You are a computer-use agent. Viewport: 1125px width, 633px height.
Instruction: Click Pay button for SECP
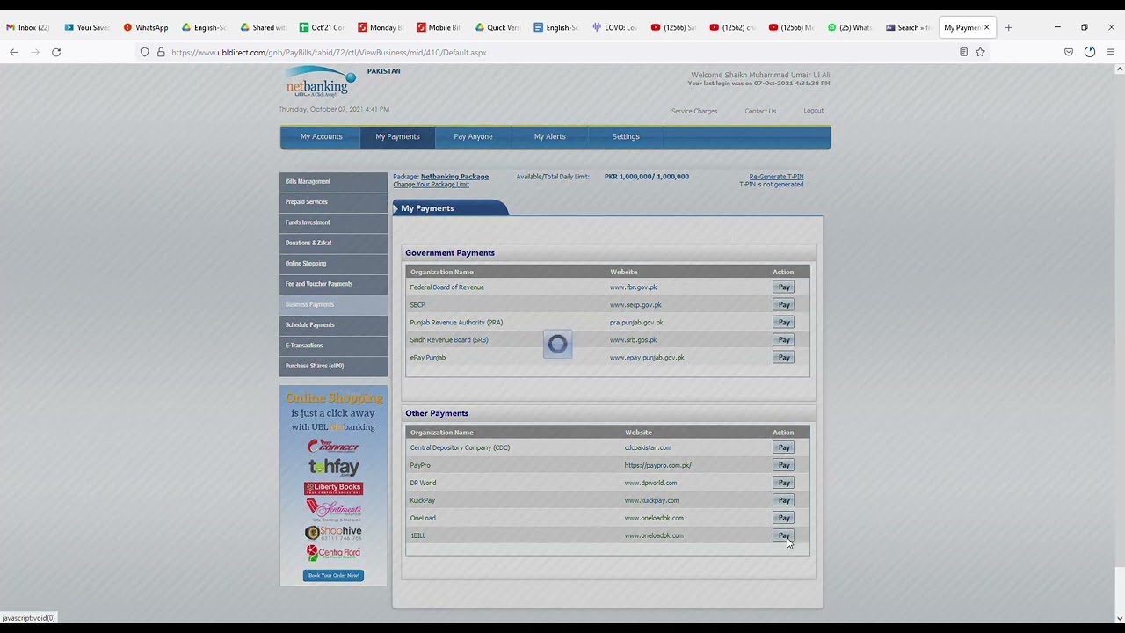tap(784, 305)
